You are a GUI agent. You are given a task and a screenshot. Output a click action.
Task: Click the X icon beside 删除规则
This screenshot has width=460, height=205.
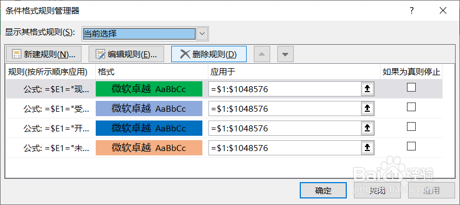(185, 54)
